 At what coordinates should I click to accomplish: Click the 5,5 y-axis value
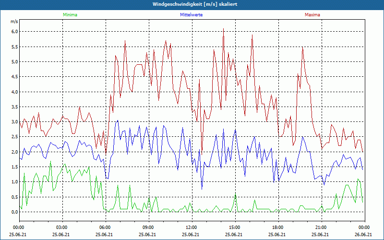click(14, 47)
